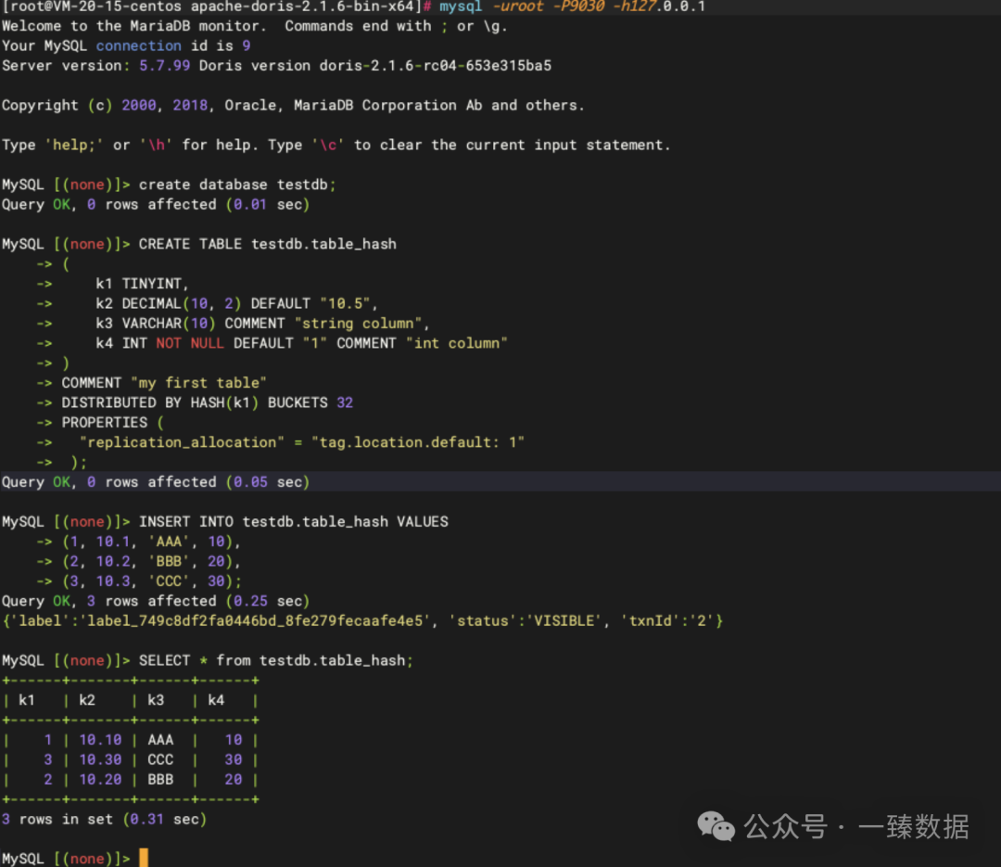Click the label_749c8df2fa0446bd transaction label text
Viewport: 1001px width, 867px height.
click(x=255, y=620)
